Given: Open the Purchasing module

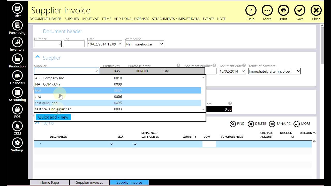Looking at the screenshot, I should (17, 27).
